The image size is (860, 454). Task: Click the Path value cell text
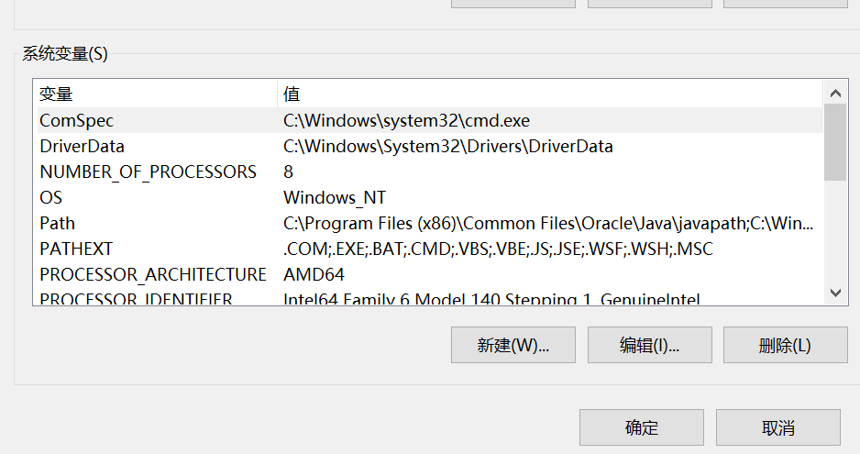[548, 223]
